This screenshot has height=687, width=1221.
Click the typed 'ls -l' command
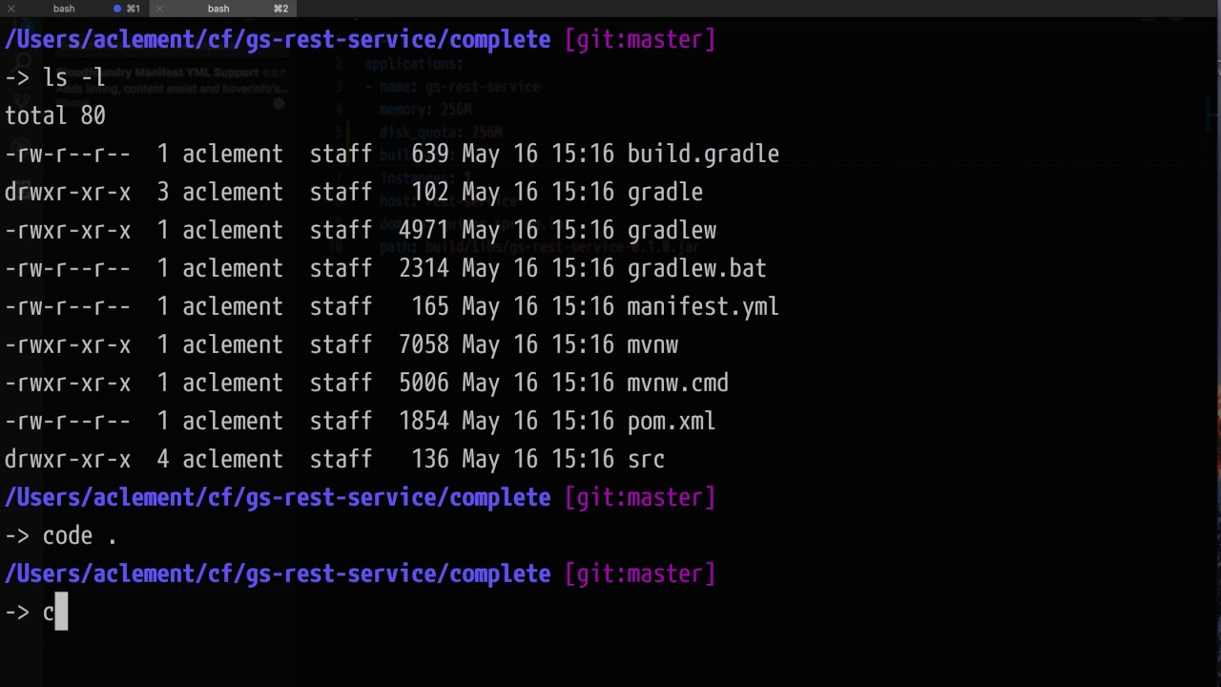click(74, 78)
